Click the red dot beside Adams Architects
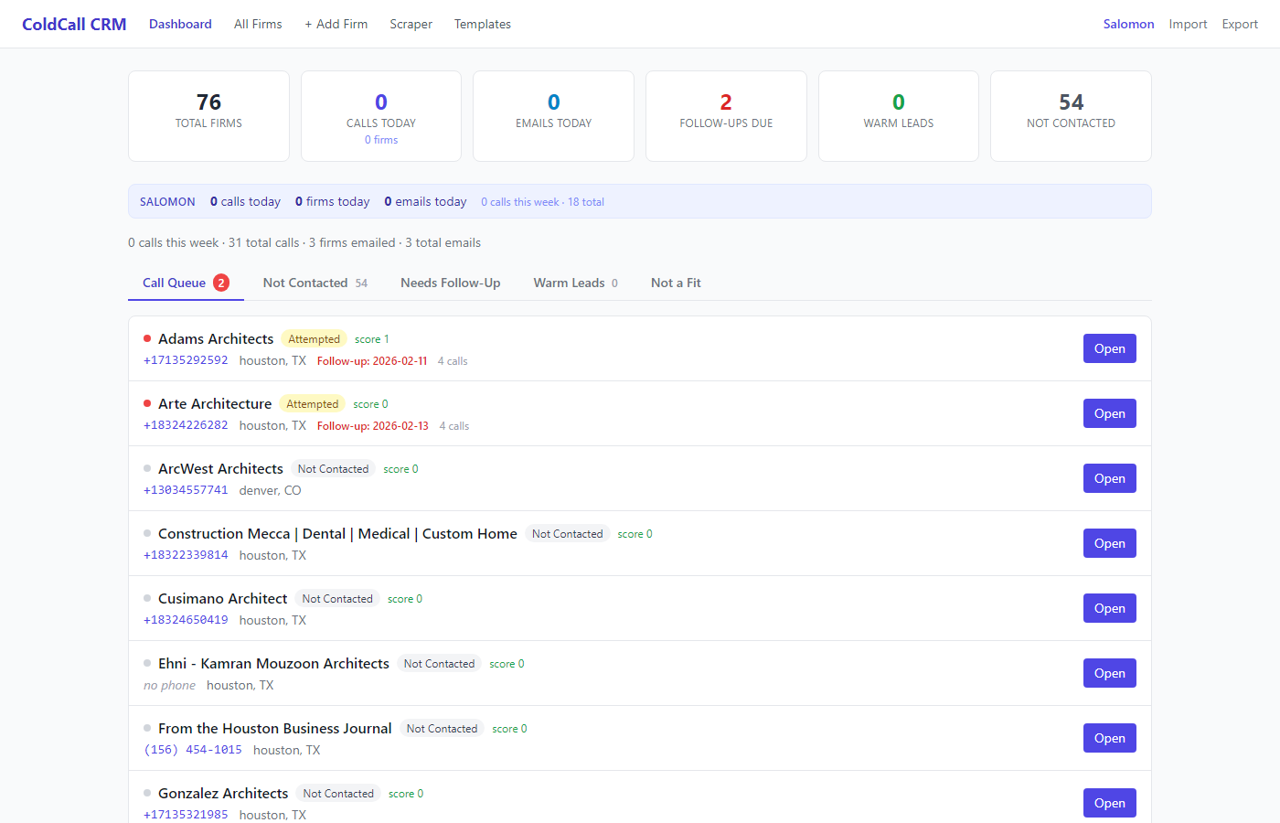Viewport: 1280px width, 823px height. (x=147, y=338)
